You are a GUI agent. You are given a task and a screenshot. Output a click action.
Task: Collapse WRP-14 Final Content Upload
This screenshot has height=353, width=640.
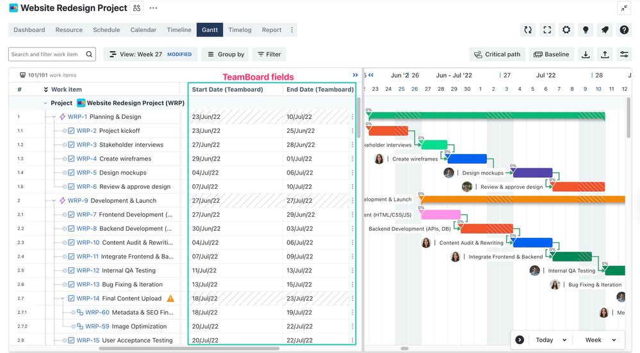click(62, 299)
